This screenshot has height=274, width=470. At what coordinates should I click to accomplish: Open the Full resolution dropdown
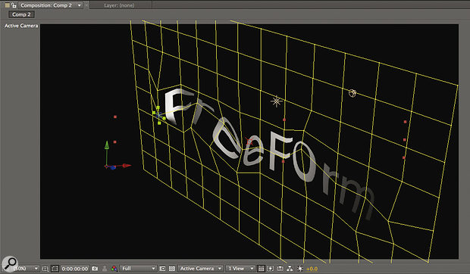pyautogui.click(x=138, y=269)
